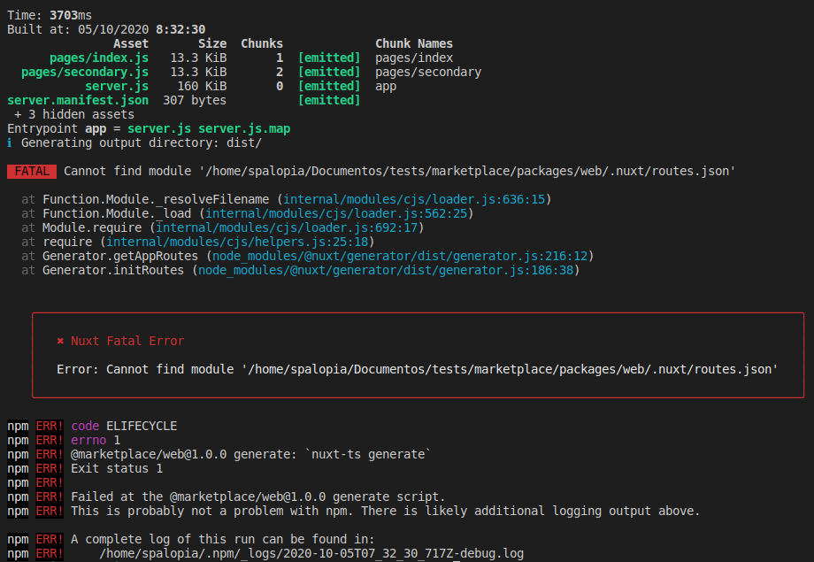The image size is (814, 562).
Task: Open the pages/index.js asset name
Action: [99, 58]
